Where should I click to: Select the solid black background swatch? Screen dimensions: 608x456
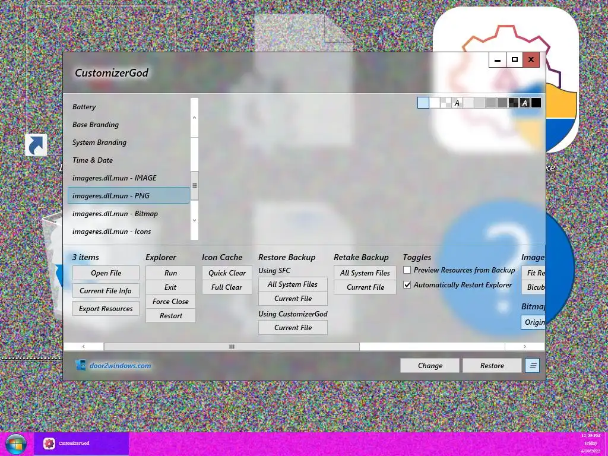tap(536, 103)
